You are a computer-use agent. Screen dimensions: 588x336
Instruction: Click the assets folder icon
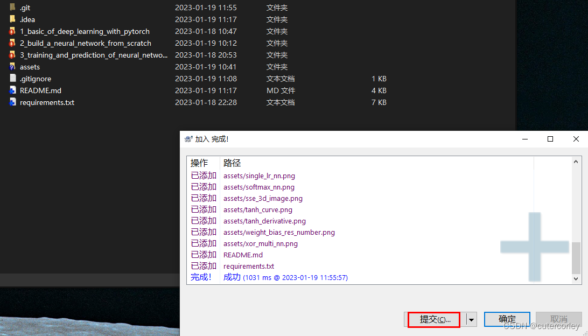[x=12, y=67]
